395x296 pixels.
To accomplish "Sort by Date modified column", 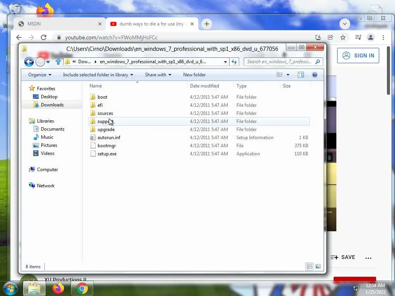I will pos(204,86).
